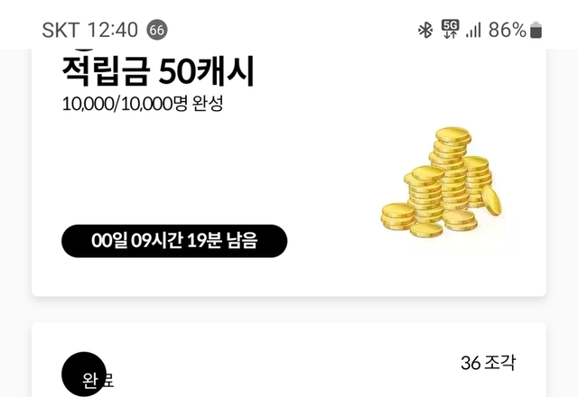Open the 66 notification count badge
The width and height of the screenshot is (578, 397).
coord(157,30)
